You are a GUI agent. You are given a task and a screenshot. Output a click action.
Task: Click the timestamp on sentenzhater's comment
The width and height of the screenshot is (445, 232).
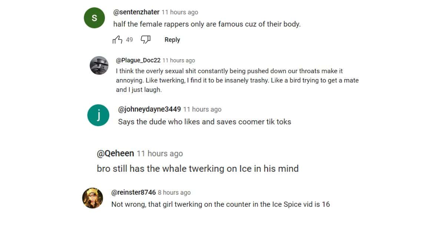(180, 12)
